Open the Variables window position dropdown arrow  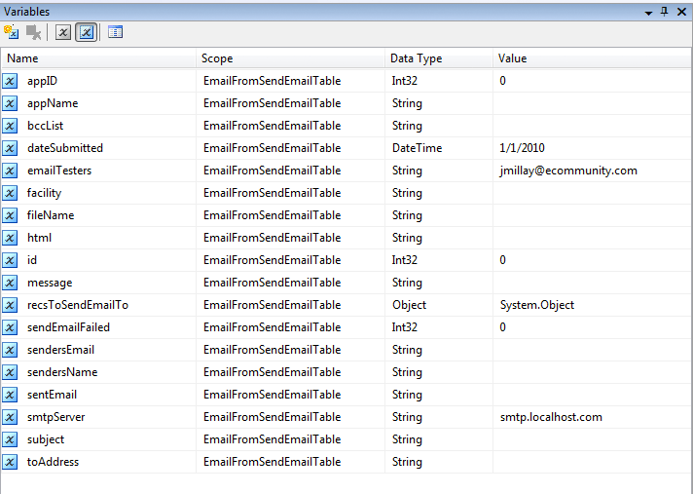click(649, 11)
